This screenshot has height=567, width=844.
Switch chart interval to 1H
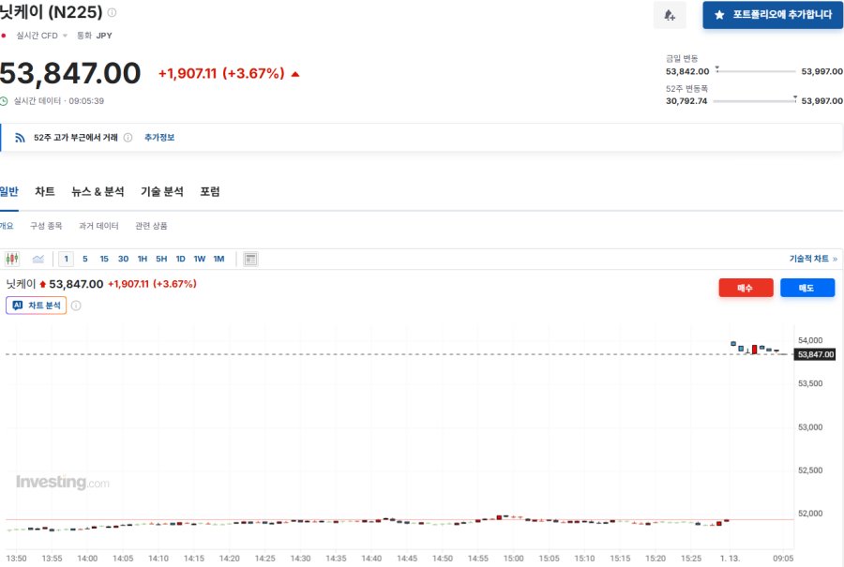tap(143, 259)
